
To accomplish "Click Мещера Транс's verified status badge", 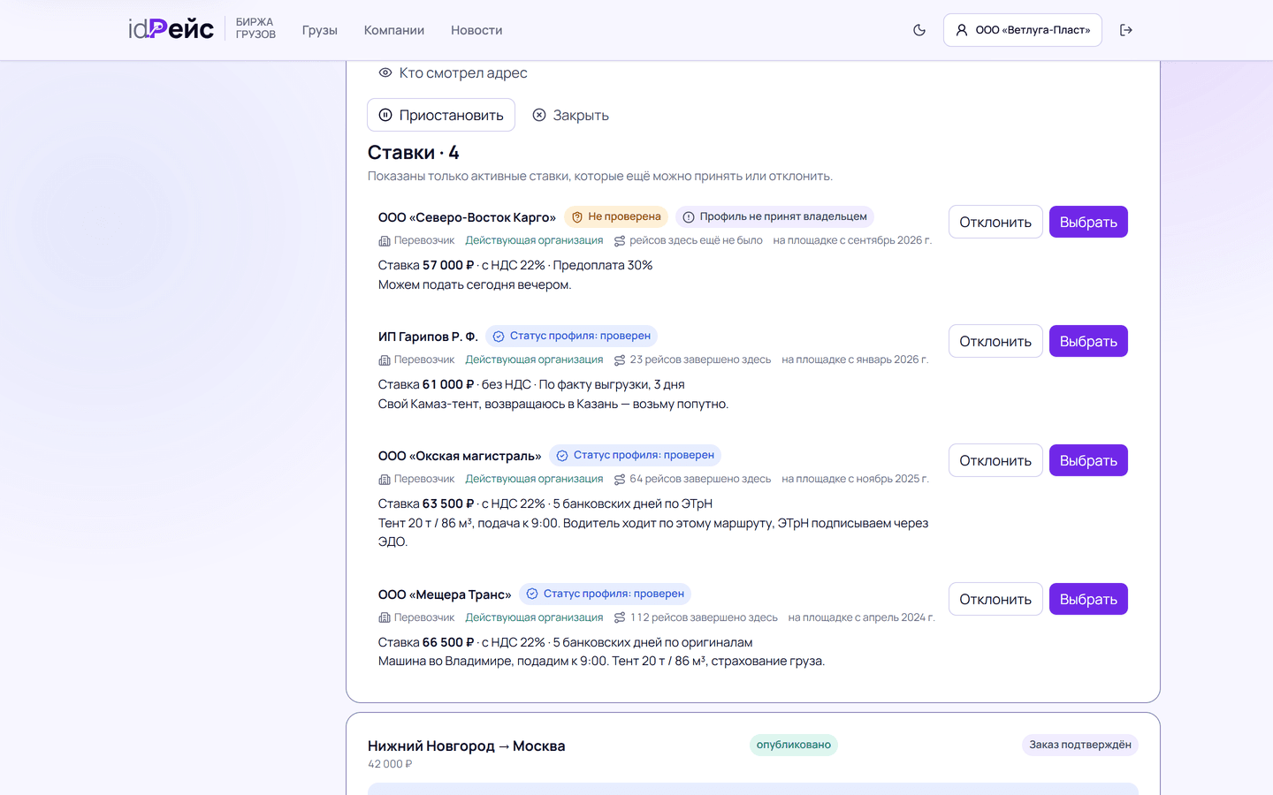I will click(x=605, y=594).
